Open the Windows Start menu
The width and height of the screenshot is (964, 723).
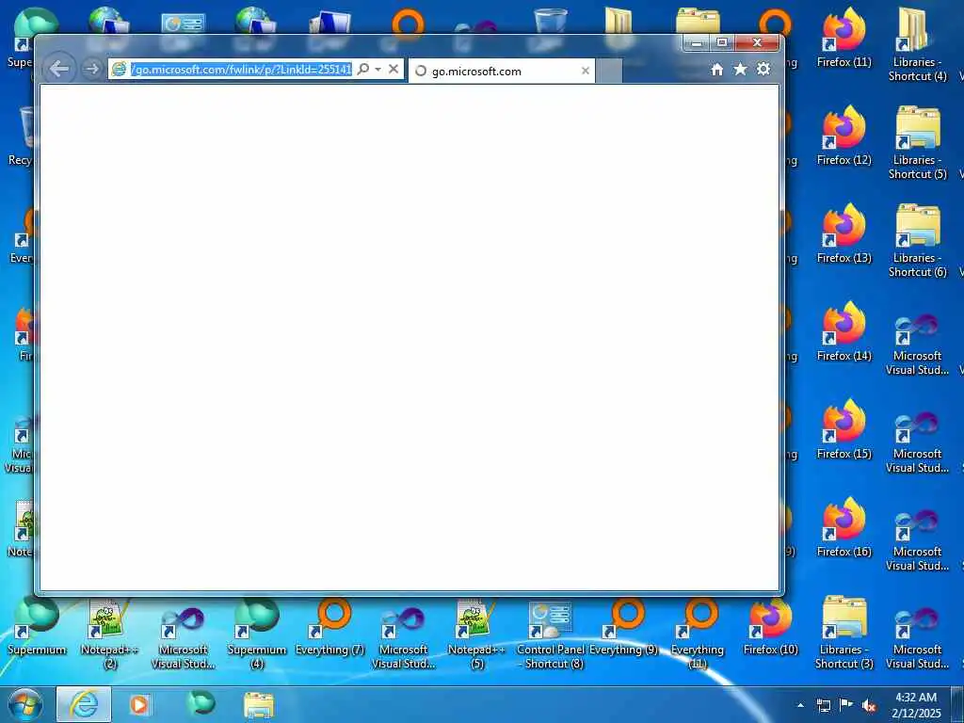pyautogui.click(x=25, y=704)
